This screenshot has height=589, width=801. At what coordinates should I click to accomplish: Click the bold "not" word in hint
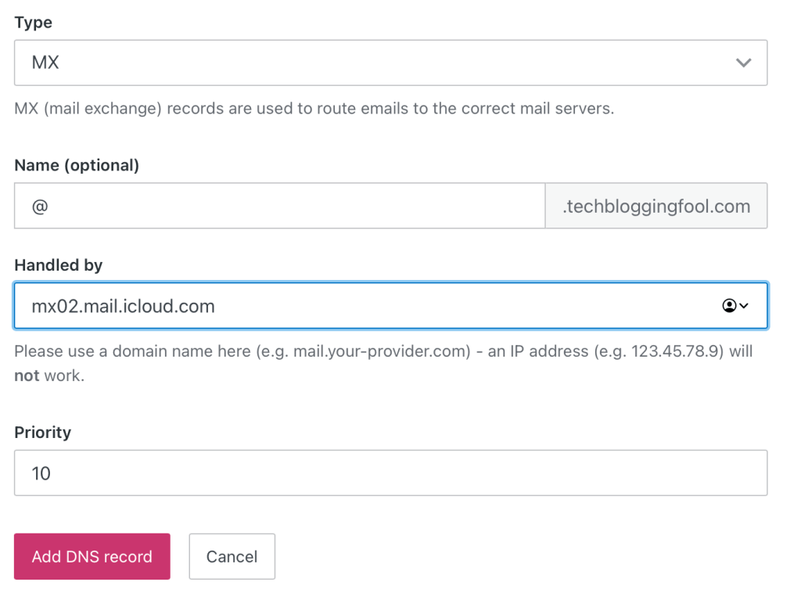coord(27,375)
